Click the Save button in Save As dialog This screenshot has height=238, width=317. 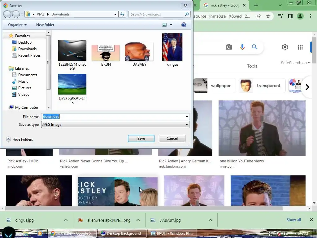(x=141, y=139)
